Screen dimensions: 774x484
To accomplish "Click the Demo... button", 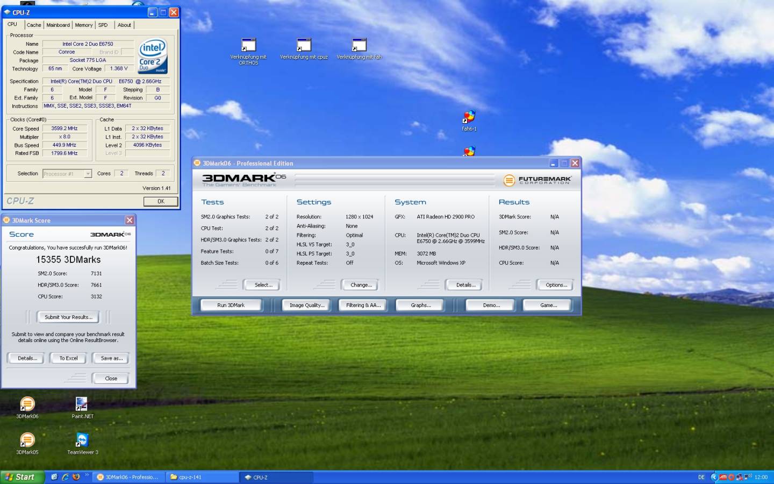I will [x=491, y=305].
